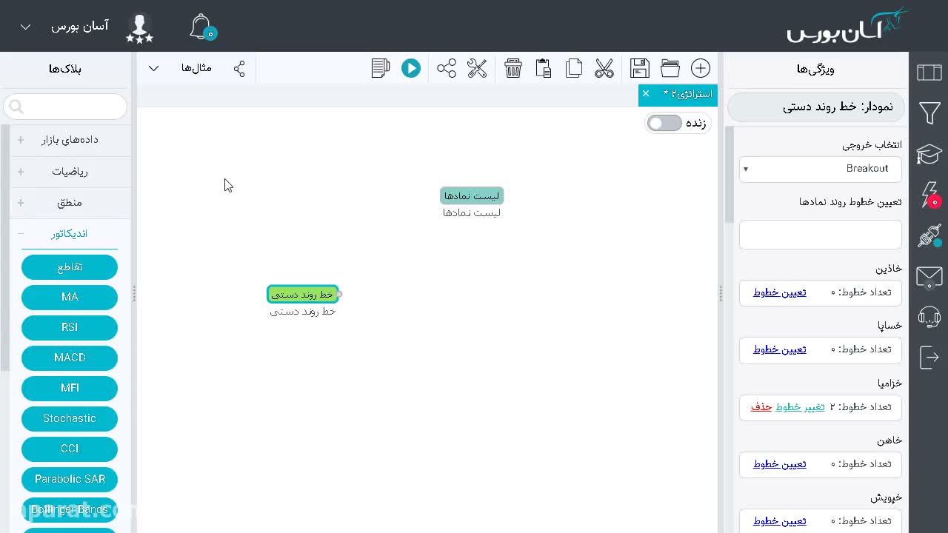This screenshot has height=533, width=948.
Task: Click the تعیین خطوط روند نمادها text field
Action: coord(821,235)
